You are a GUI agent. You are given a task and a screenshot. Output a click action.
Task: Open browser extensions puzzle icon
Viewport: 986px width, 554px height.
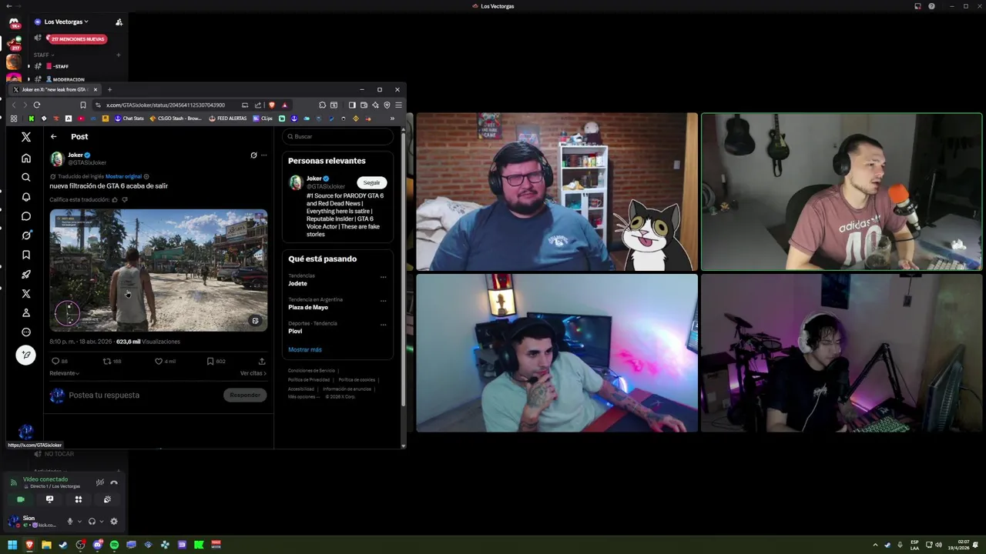322,105
